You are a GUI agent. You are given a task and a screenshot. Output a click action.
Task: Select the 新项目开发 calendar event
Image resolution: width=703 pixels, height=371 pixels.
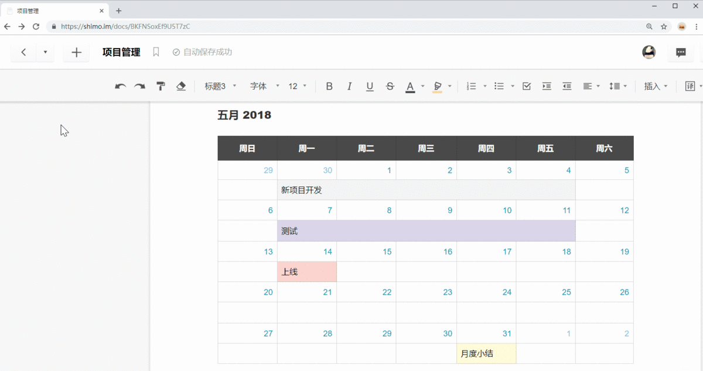tap(426, 190)
